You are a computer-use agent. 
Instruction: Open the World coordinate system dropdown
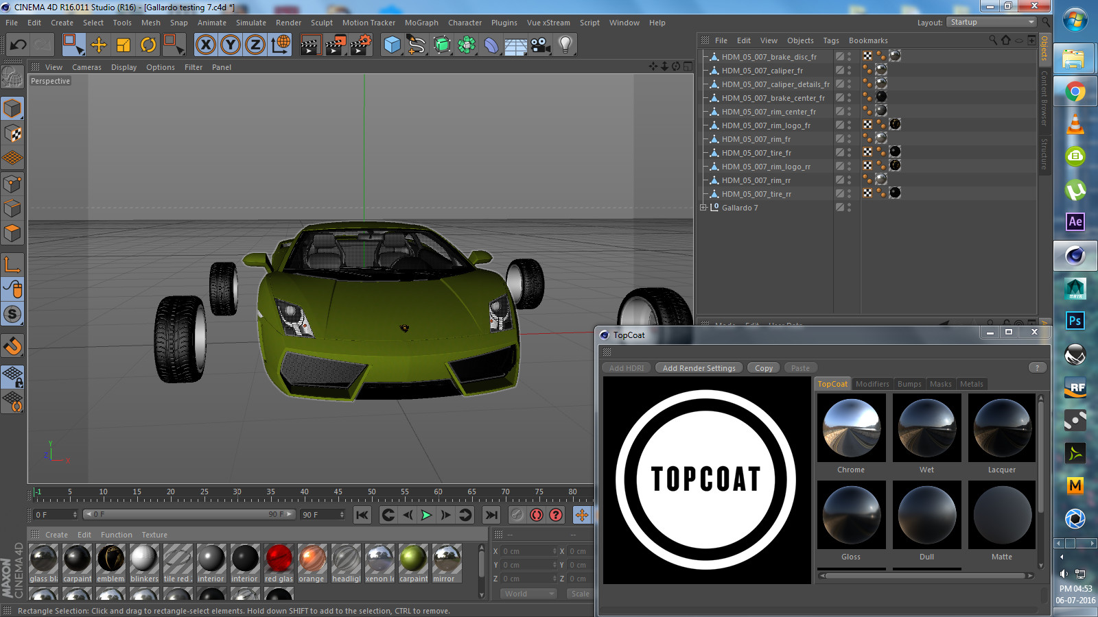(x=527, y=594)
